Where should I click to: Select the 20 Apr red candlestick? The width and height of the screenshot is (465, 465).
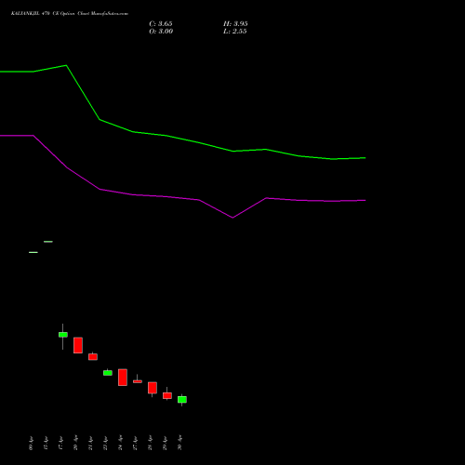[78, 345]
